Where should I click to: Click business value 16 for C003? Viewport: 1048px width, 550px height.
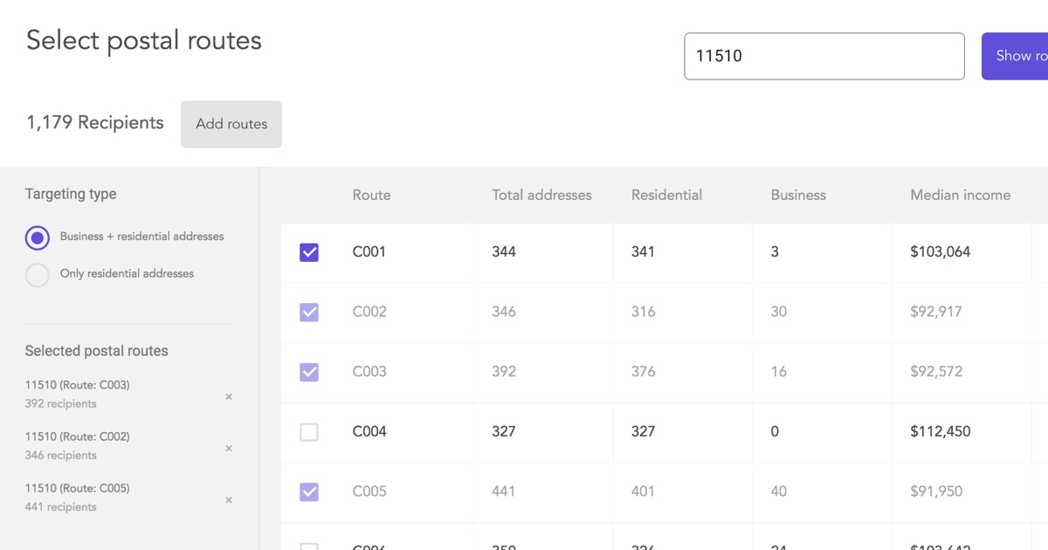click(779, 371)
